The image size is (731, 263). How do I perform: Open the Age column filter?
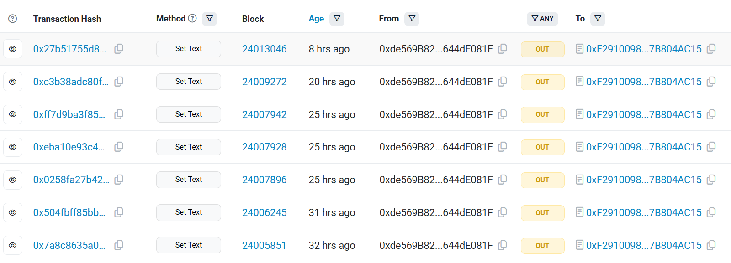pyautogui.click(x=337, y=19)
